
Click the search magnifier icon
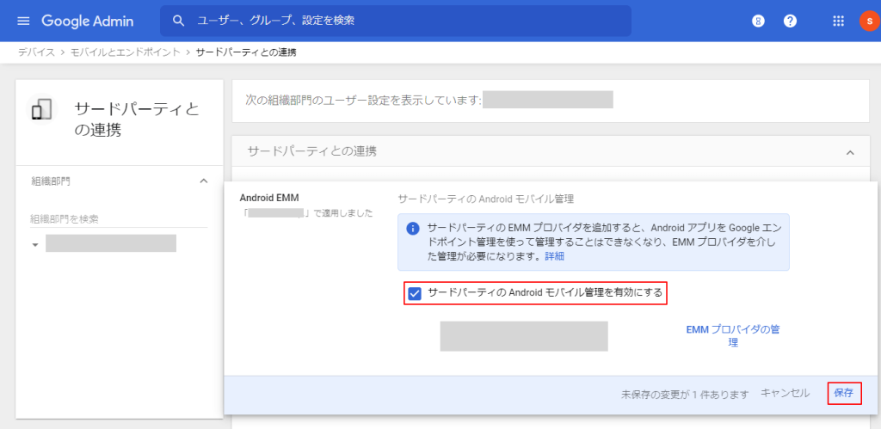pyautogui.click(x=179, y=21)
